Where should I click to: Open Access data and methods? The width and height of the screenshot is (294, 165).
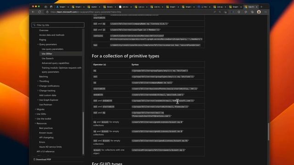click(x=52, y=35)
